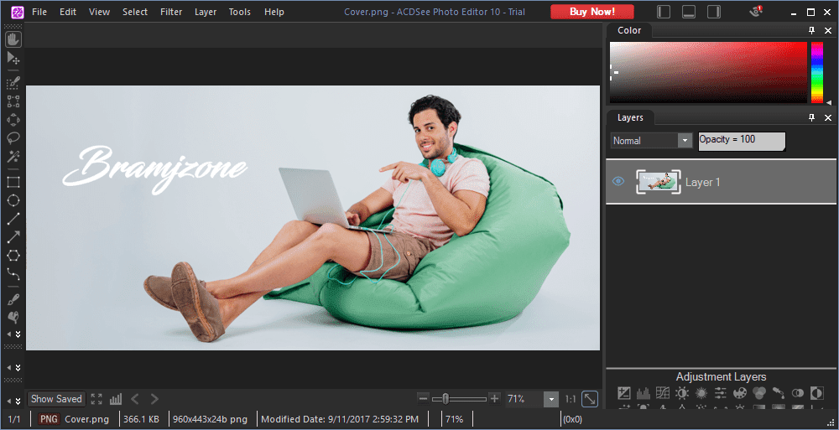Add the overlapping RGB circles adjustment layer
The height and width of the screenshot is (430, 839).
coord(758,393)
